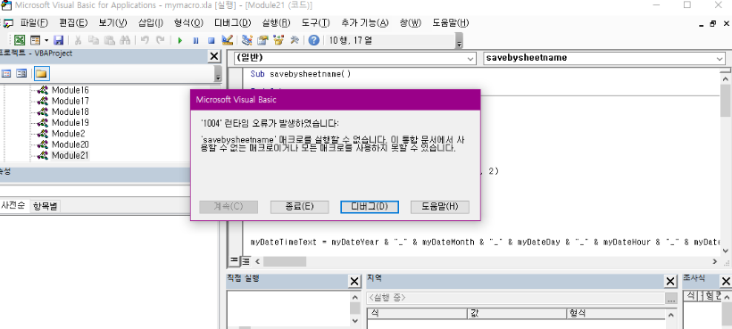Switch to 항목별 properties tab
The width and height of the screenshot is (732, 329).
[46, 207]
